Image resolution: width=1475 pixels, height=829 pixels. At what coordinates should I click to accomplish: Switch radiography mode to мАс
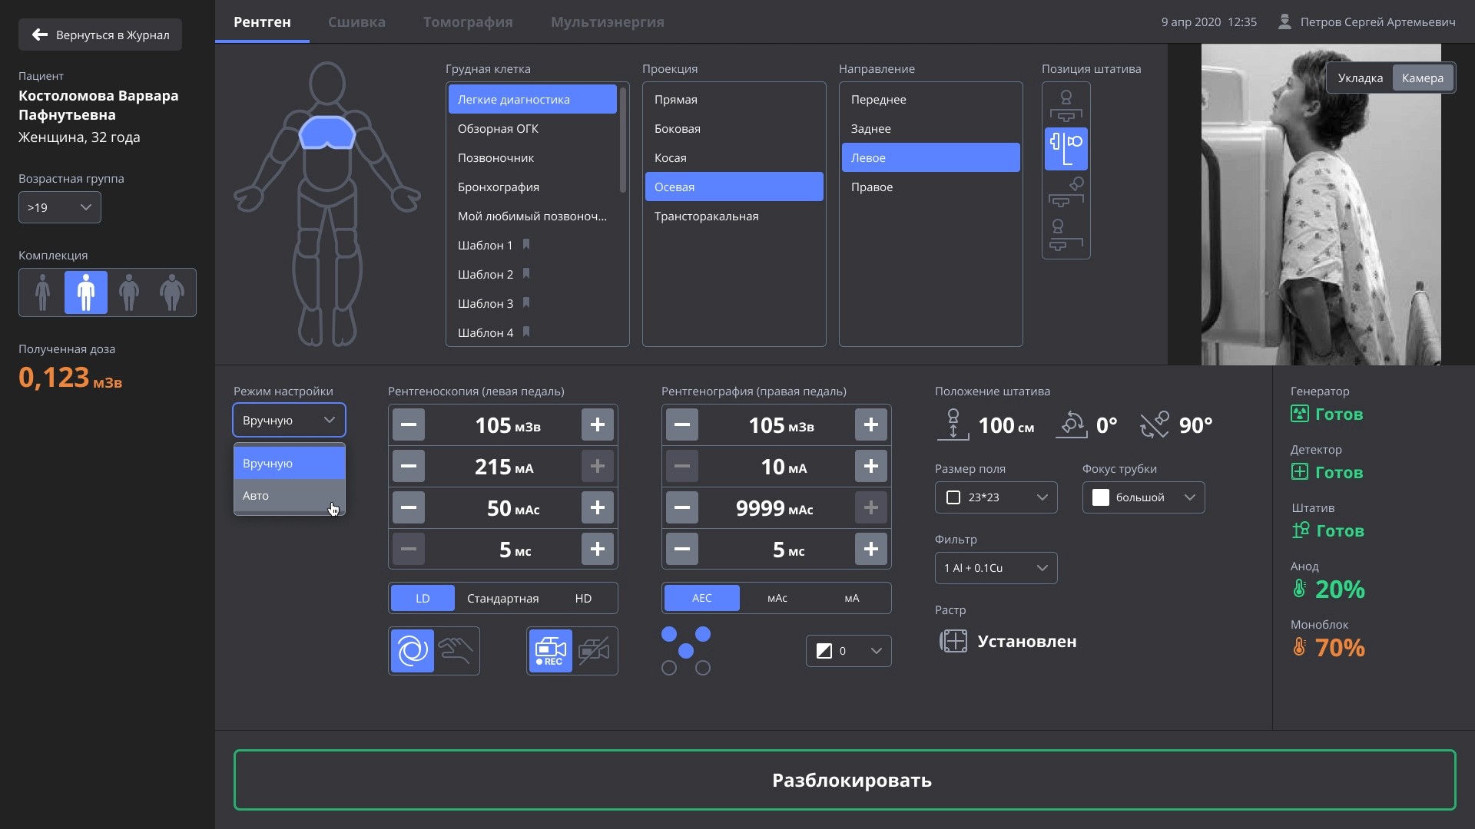pos(777,599)
